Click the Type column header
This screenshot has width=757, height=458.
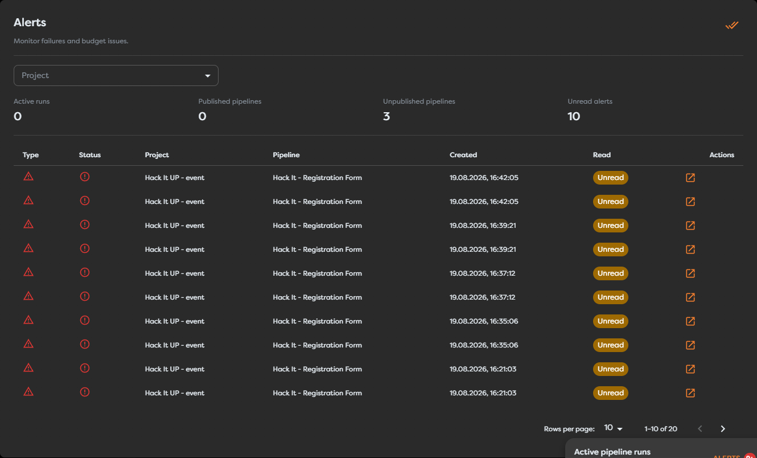[x=31, y=155]
